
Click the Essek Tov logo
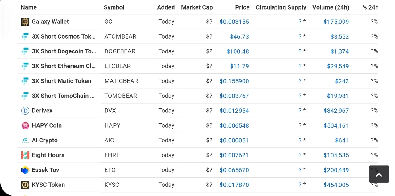pos(25,170)
